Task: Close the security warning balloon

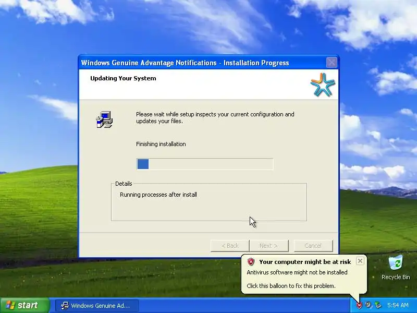Action: pos(360,261)
